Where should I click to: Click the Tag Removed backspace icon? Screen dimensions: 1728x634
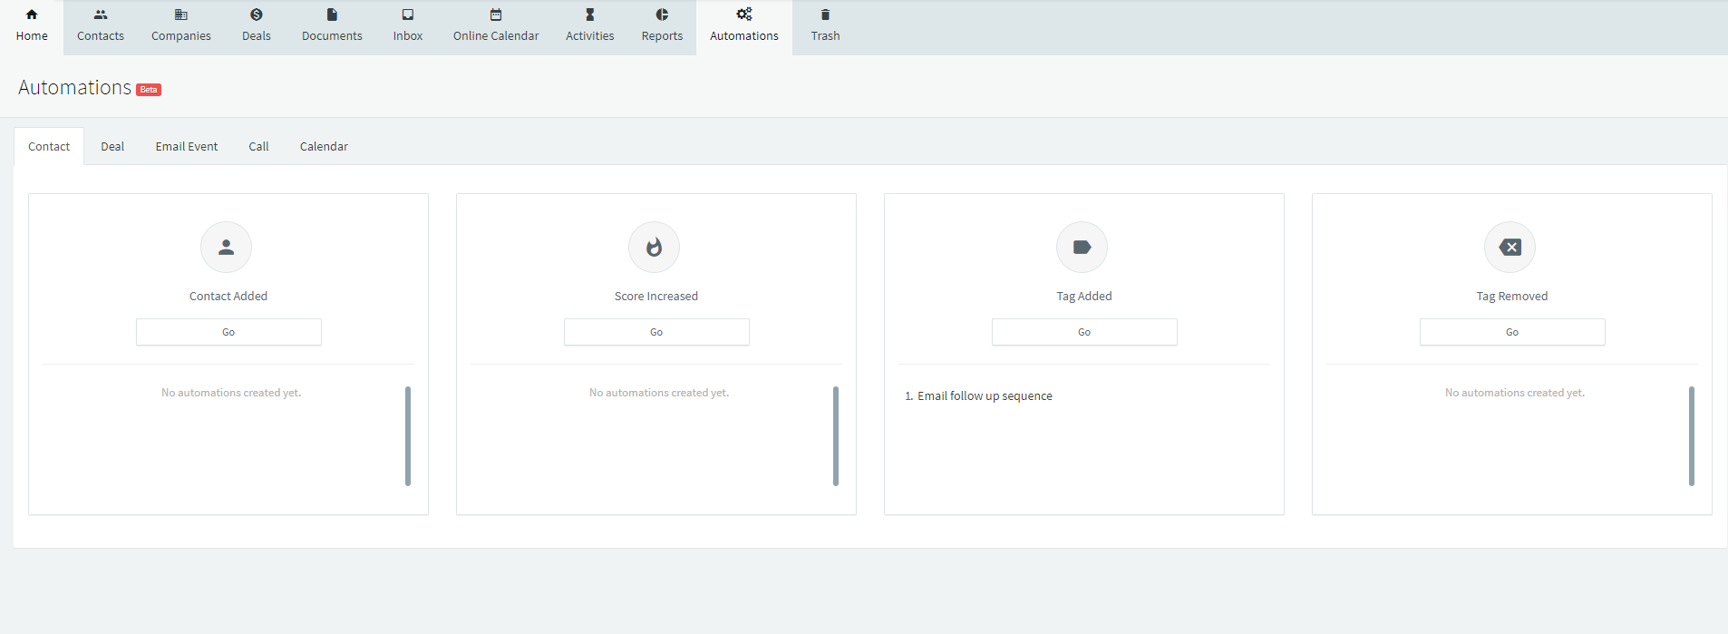pyautogui.click(x=1510, y=247)
